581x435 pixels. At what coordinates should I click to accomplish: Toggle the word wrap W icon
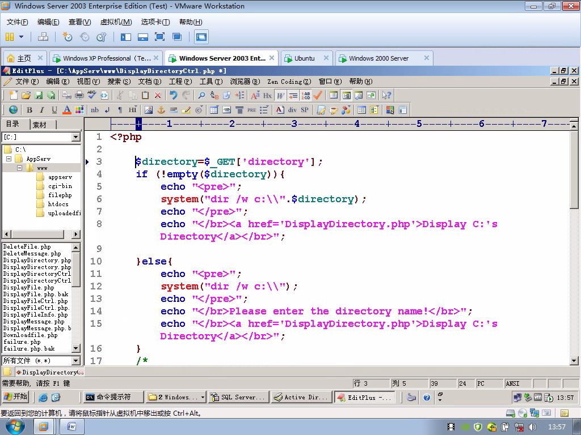(x=280, y=95)
